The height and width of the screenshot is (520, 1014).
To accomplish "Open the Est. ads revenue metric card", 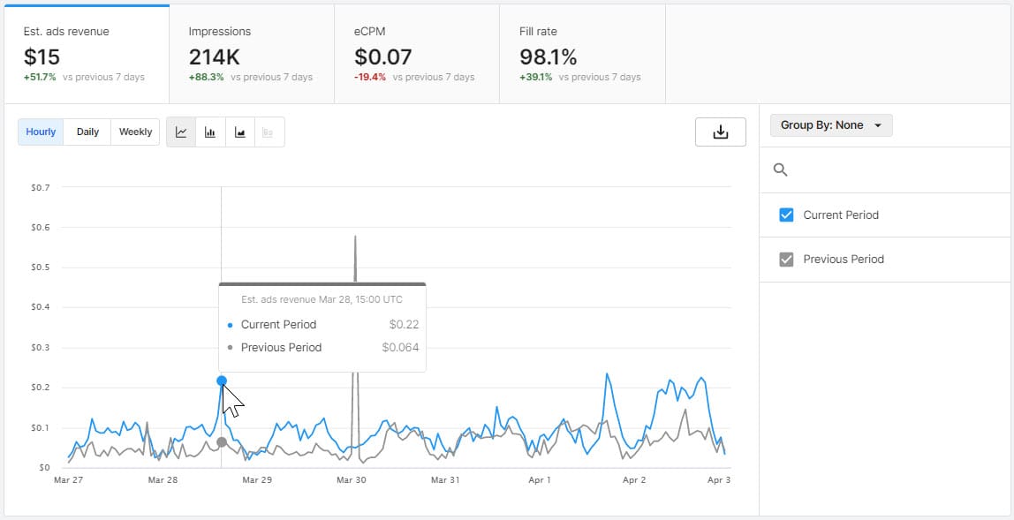I will tap(85, 55).
